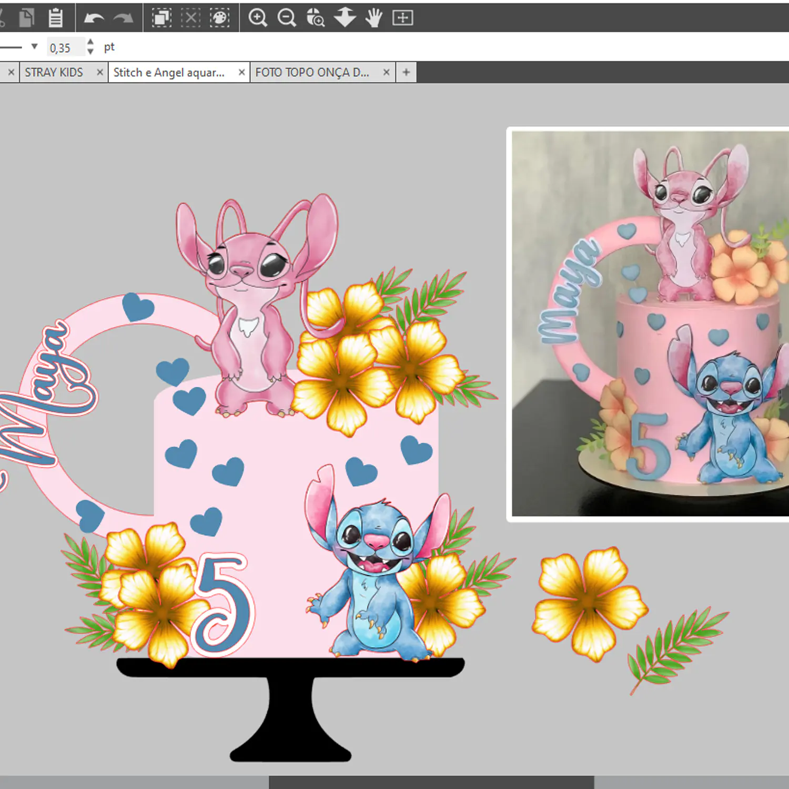Undo the last action
Screen dimensions: 789x789
[94, 18]
